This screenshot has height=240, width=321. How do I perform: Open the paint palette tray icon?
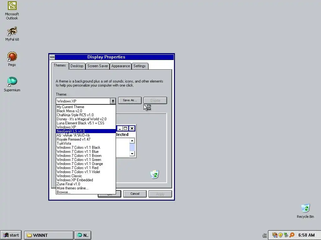coord(275,235)
